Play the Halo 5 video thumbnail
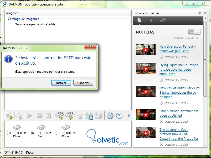This screenshot has width=211, height=158. [x=146, y=115]
